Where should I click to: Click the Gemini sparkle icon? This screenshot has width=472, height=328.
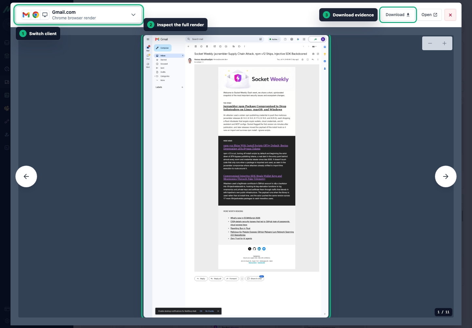(298, 39)
